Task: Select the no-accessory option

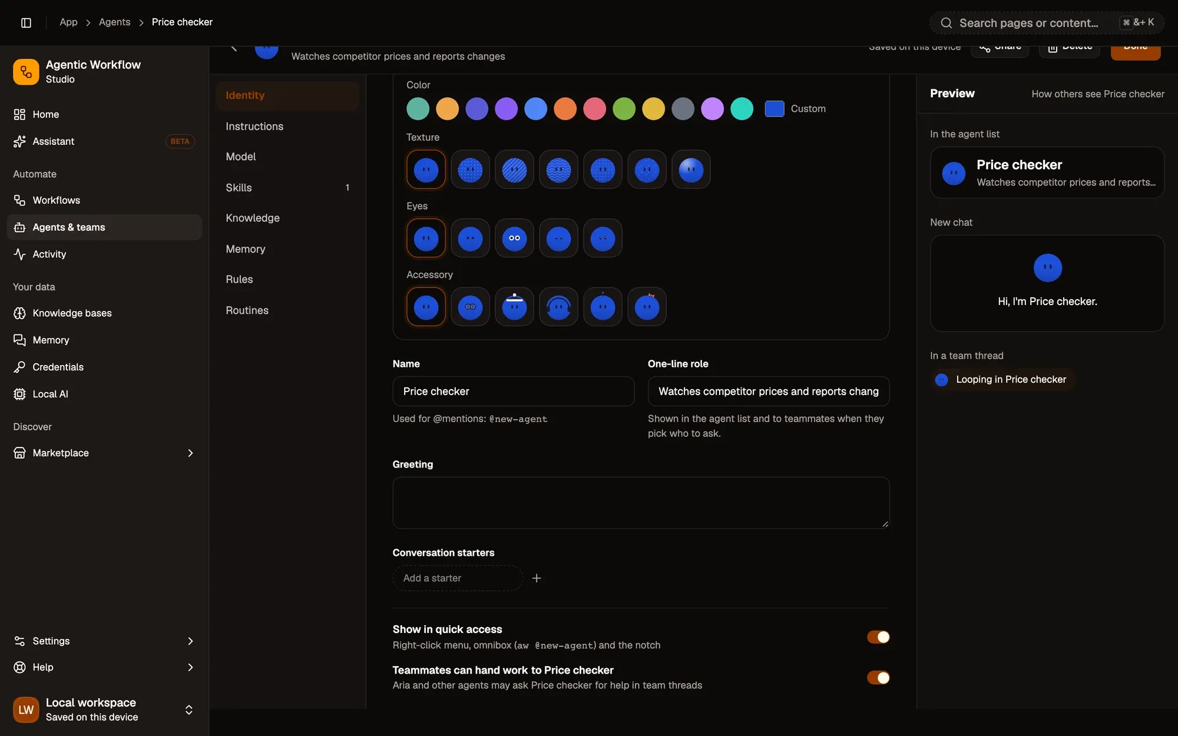Action: coord(426,307)
